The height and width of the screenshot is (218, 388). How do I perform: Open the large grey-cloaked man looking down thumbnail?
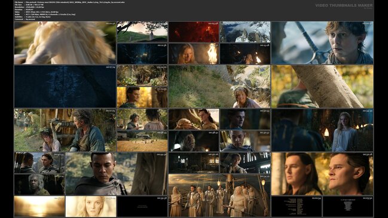coord(117,174)
